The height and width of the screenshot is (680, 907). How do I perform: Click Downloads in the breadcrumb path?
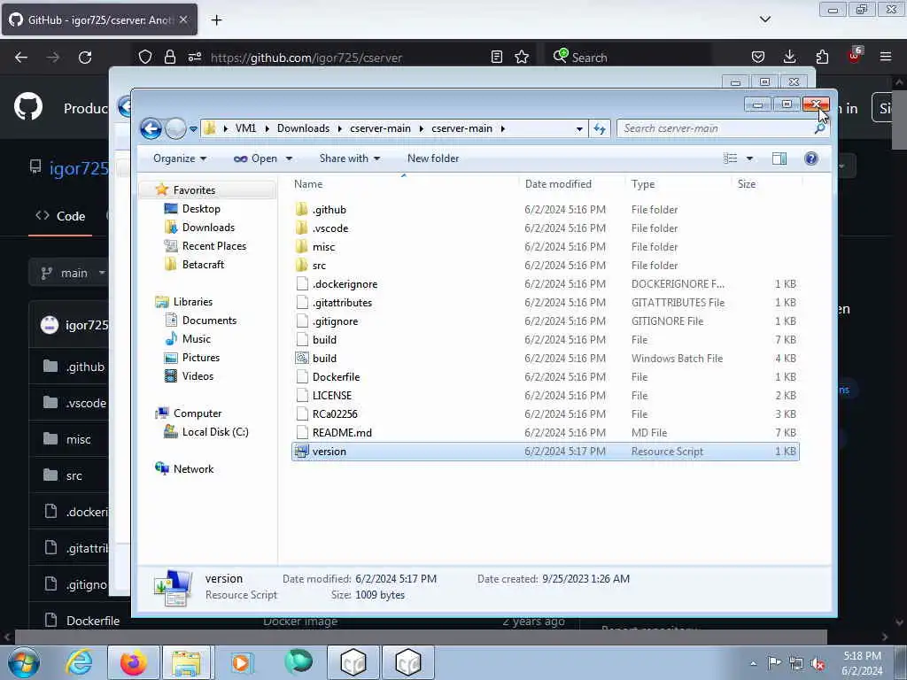(x=303, y=128)
